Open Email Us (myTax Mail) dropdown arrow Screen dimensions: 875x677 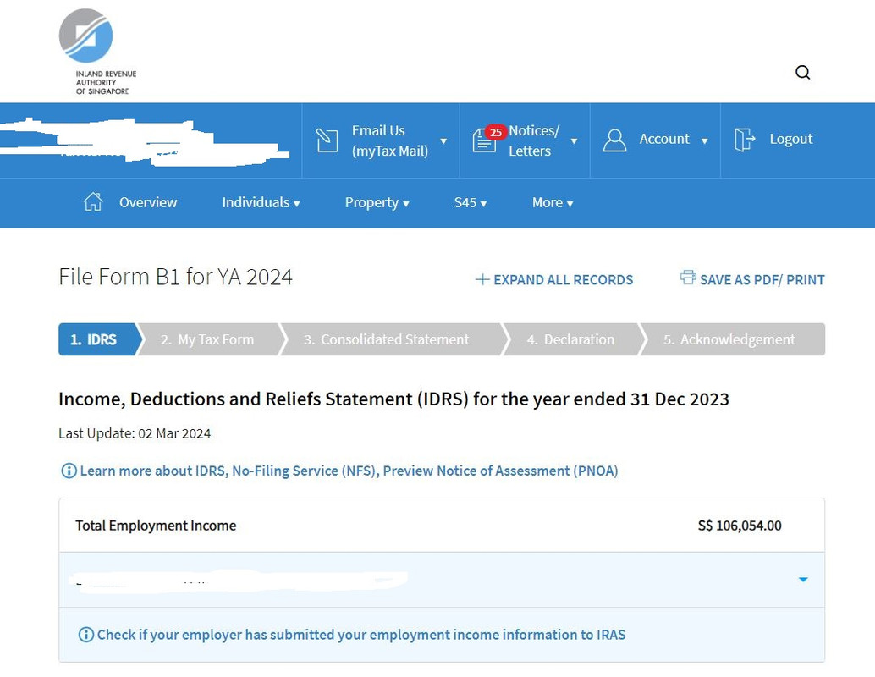pos(443,141)
